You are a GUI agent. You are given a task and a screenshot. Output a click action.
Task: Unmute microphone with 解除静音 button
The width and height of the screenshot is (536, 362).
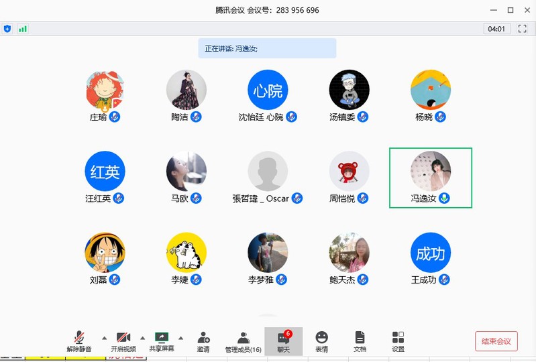tap(79, 341)
